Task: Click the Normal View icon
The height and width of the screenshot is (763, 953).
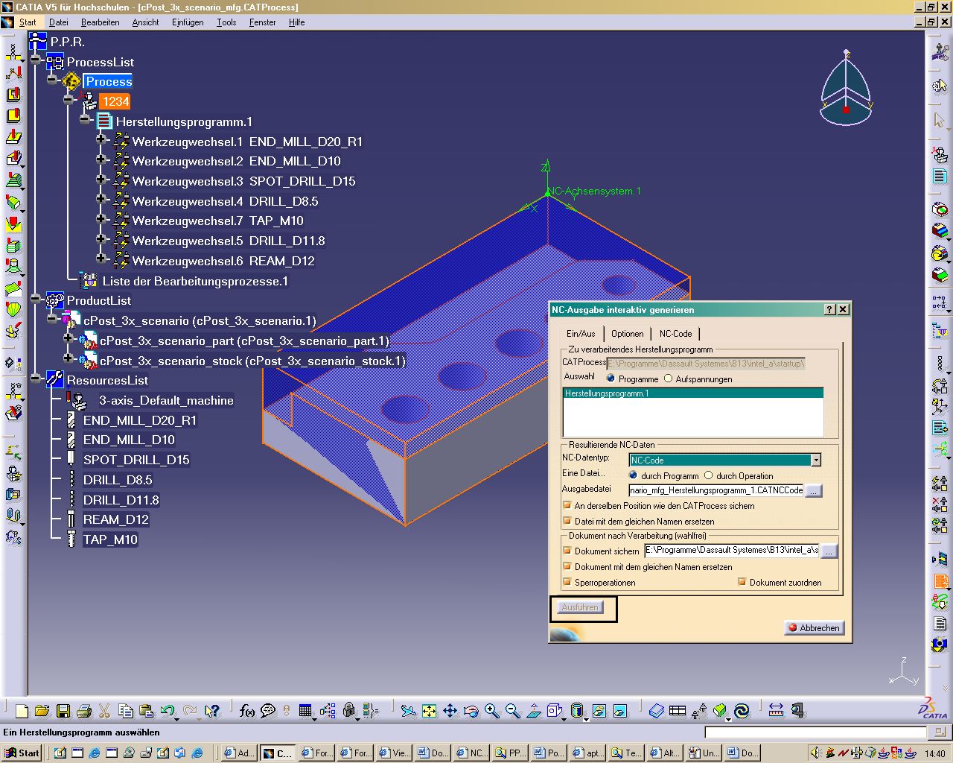Action: pyautogui.click(x=534, y=711)
